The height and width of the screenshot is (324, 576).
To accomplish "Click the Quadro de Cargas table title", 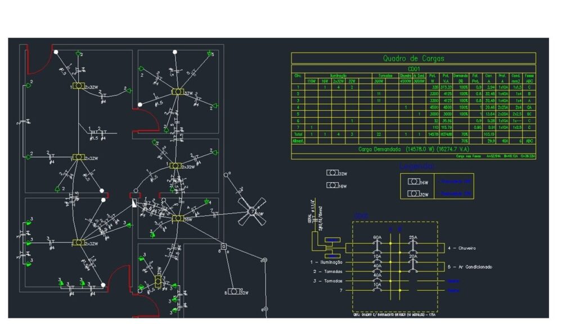I will click(413, 58).
